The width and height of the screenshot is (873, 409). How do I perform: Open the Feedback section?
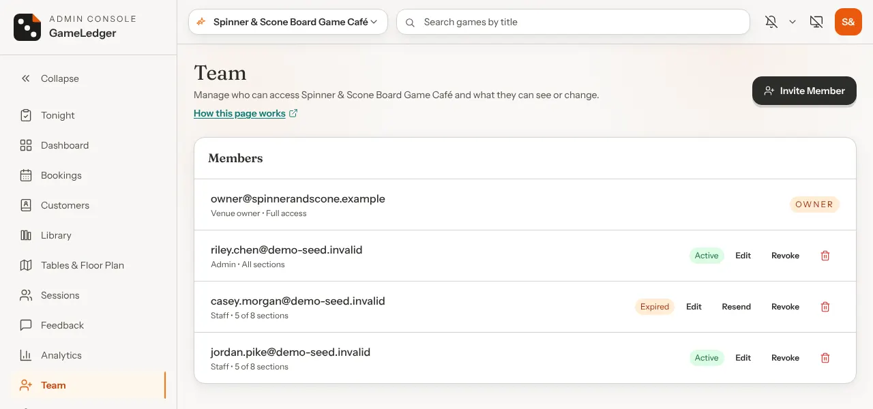89,325
